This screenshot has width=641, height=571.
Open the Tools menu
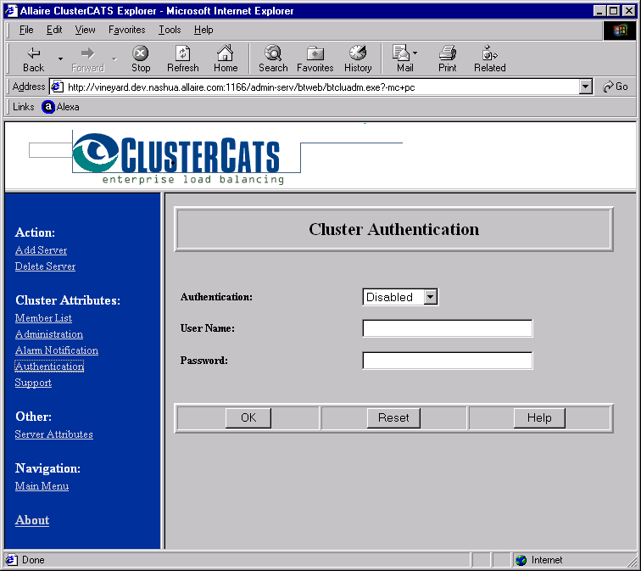[170, 30]
